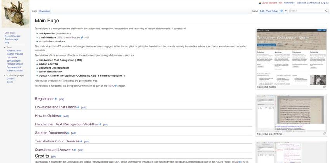The width and height of the screenshot is (330, 163).
Task: Open the How to Guides link
Action: [x=48, y=116]
